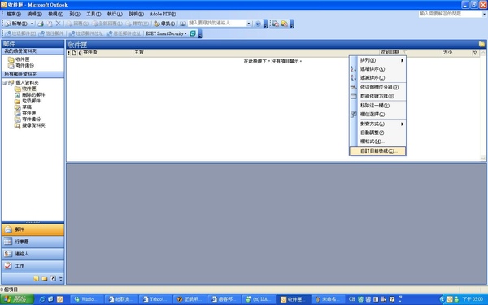Click the 新增 (New) mail button
Viewport: 488px width, 305px height.
(x=16, y=24)
